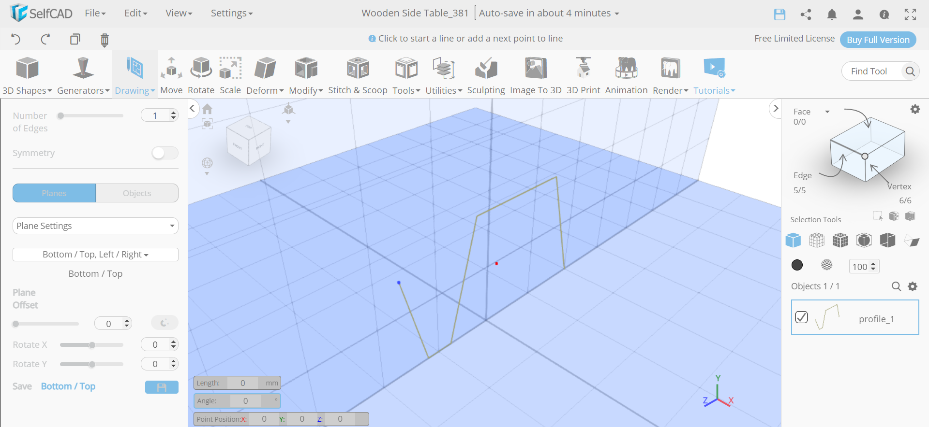Open the File menu
The height and width of the screenshot is (427, 929).
[95, 13]
